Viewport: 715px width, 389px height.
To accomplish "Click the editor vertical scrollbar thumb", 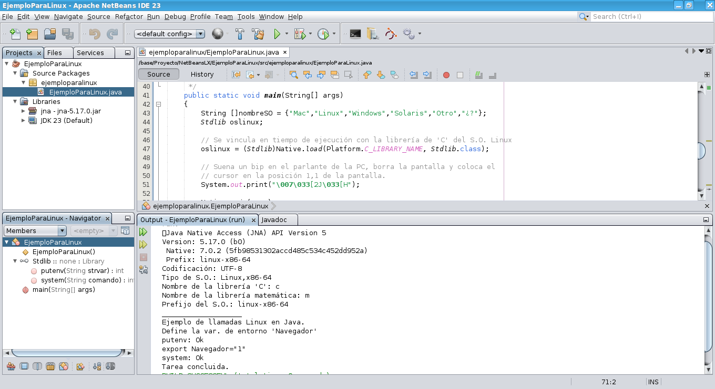I will (701, 151).
